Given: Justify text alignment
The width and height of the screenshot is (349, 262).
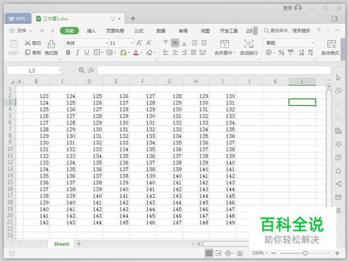Looking at the screenshot, I should tap(194, 53).
